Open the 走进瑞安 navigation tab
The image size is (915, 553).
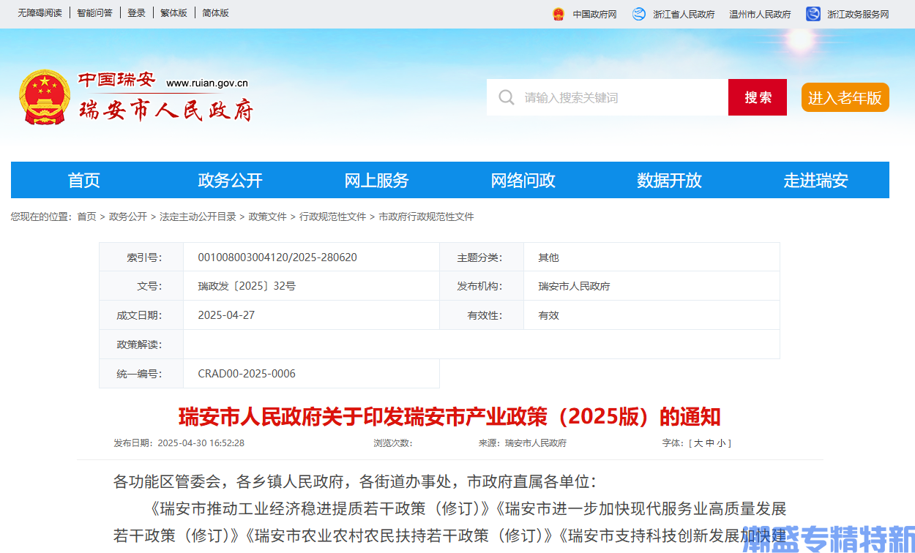[816, 180]
